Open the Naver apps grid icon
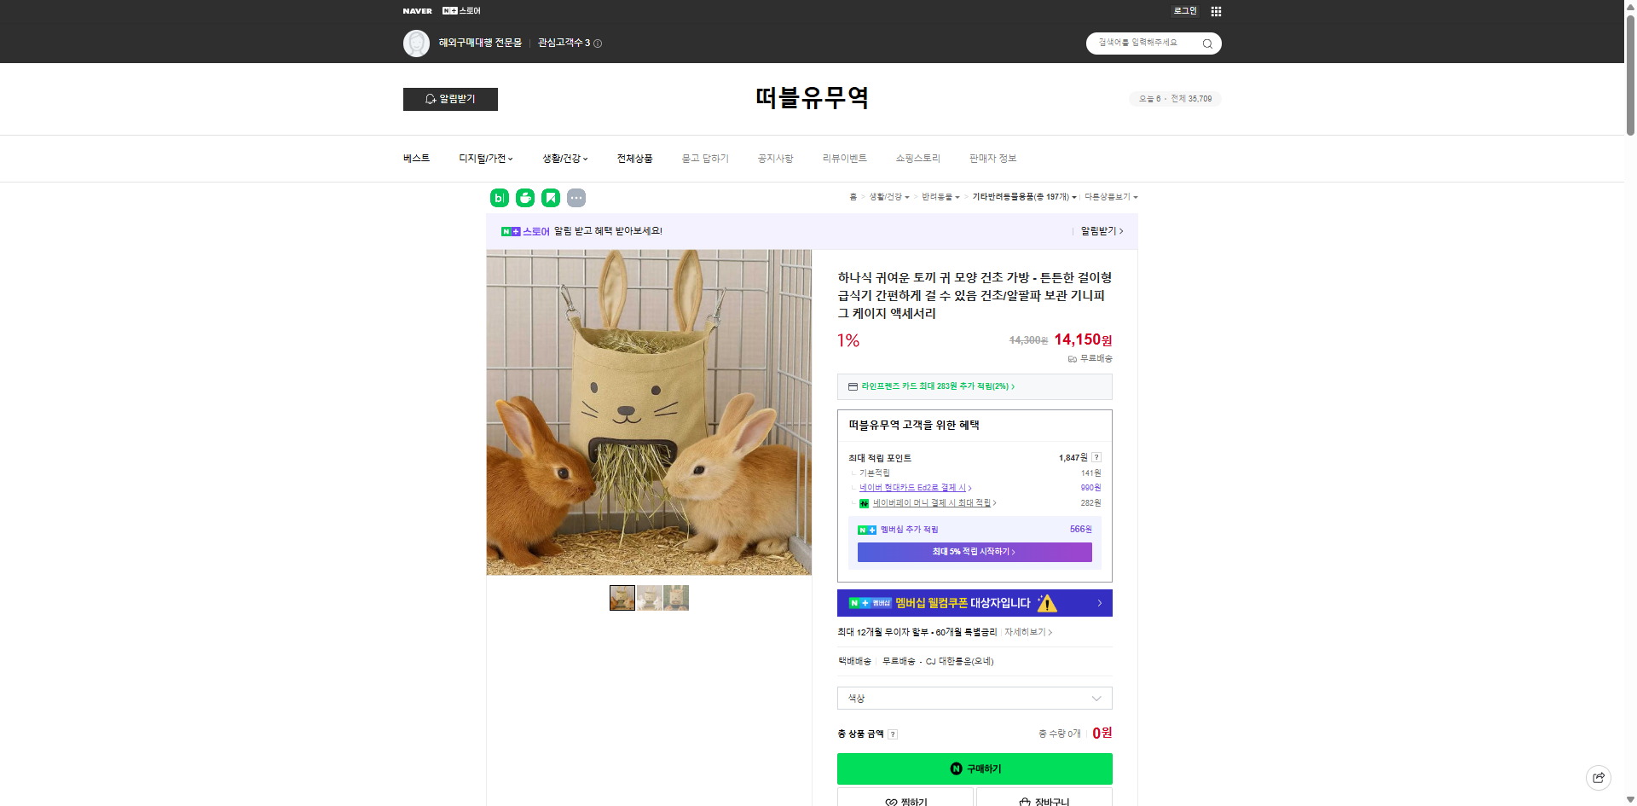1637x806 pixels. tap(1216, 11)
